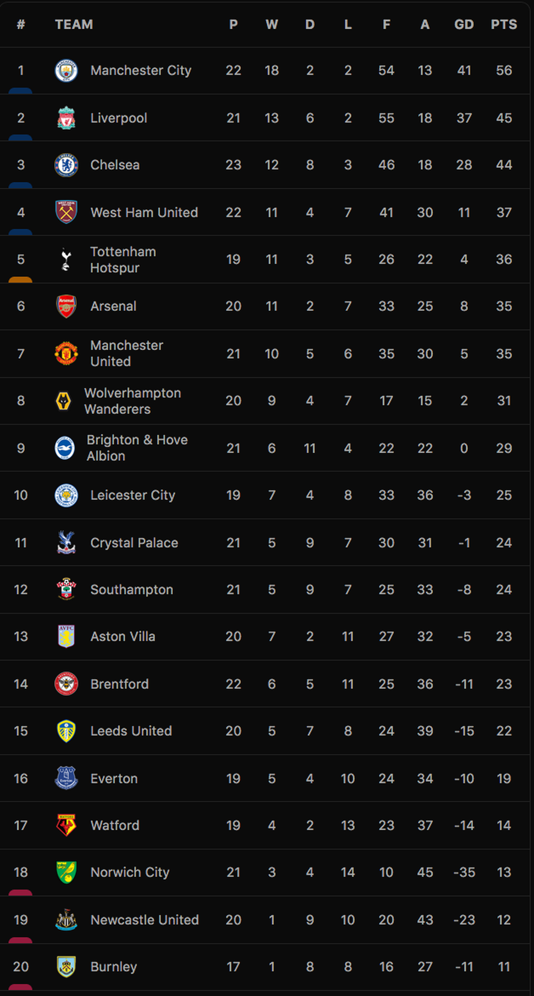Click the Burnley club crest
The height and width of the screenshot is (996, 534).
click(66, 966)
